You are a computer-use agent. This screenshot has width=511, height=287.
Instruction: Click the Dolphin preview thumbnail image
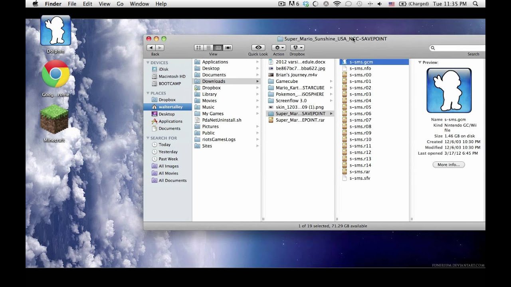449,90
